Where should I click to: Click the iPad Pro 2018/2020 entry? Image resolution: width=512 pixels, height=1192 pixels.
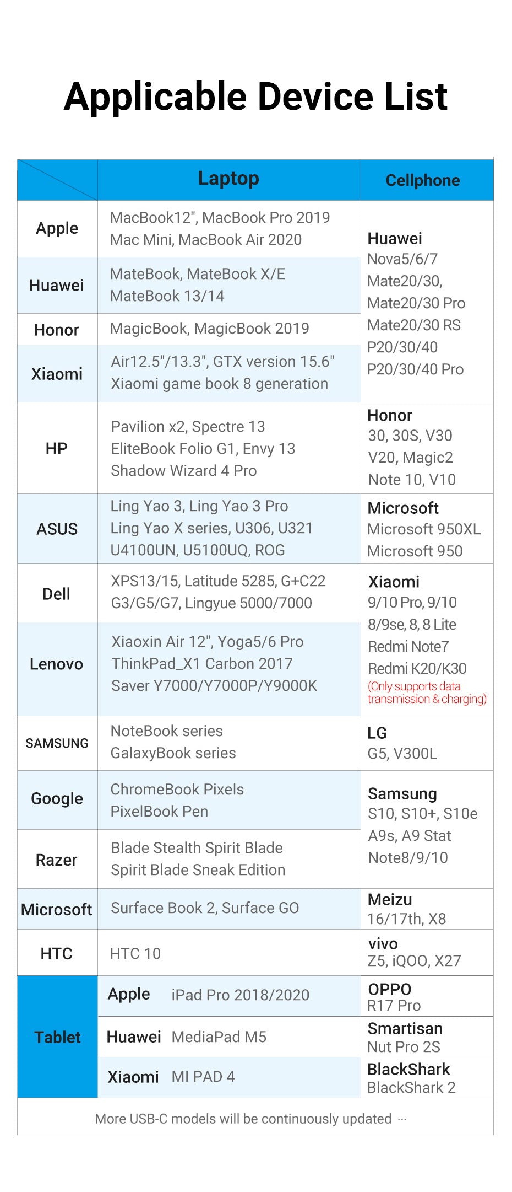[x=240, y=995]
